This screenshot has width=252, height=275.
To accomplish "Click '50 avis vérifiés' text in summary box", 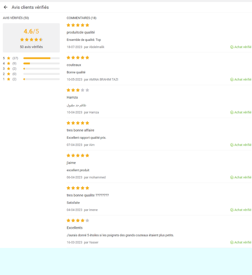I will pyautogui.click(x=31, y=47).
